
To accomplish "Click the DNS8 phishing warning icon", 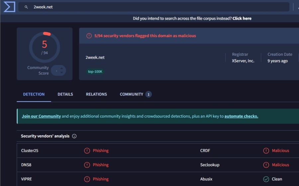I will 87,165.
